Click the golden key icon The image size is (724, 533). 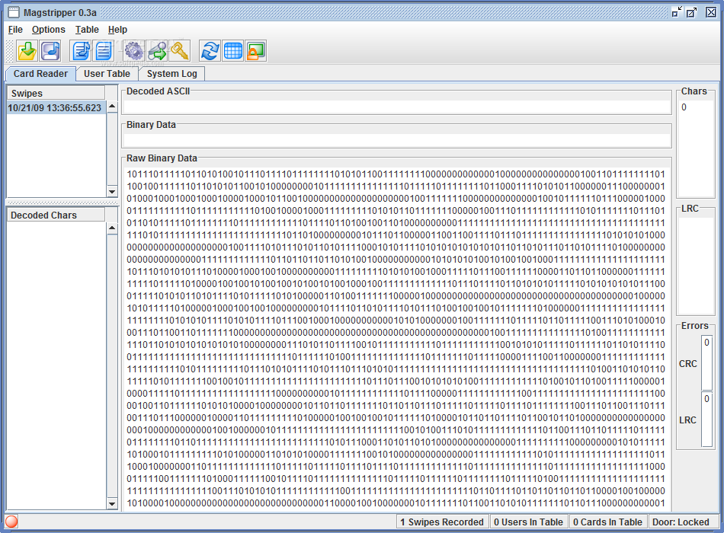(180, 51)
